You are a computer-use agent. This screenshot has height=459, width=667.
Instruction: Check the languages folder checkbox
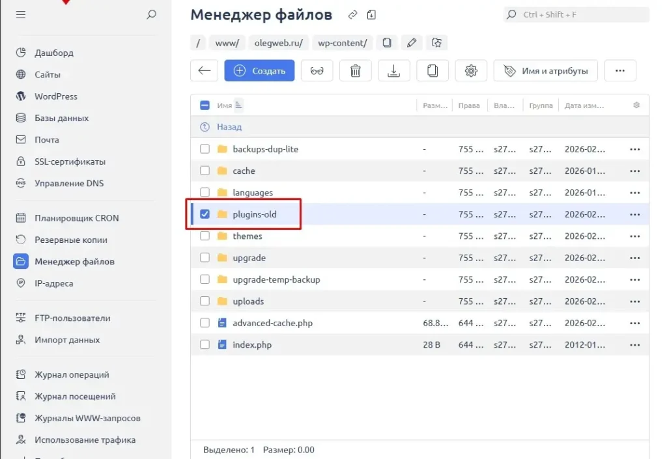[205, 192]
